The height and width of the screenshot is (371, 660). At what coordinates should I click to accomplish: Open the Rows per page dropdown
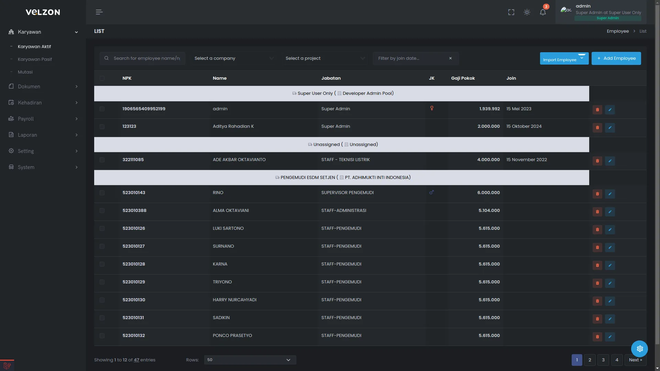point(250,360)
